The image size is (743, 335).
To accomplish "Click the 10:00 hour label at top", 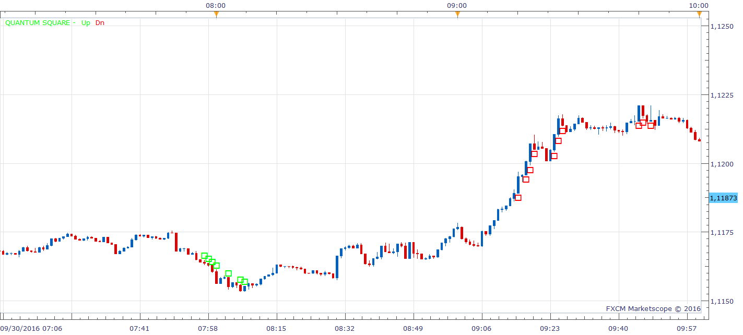I will pos(699,5).
